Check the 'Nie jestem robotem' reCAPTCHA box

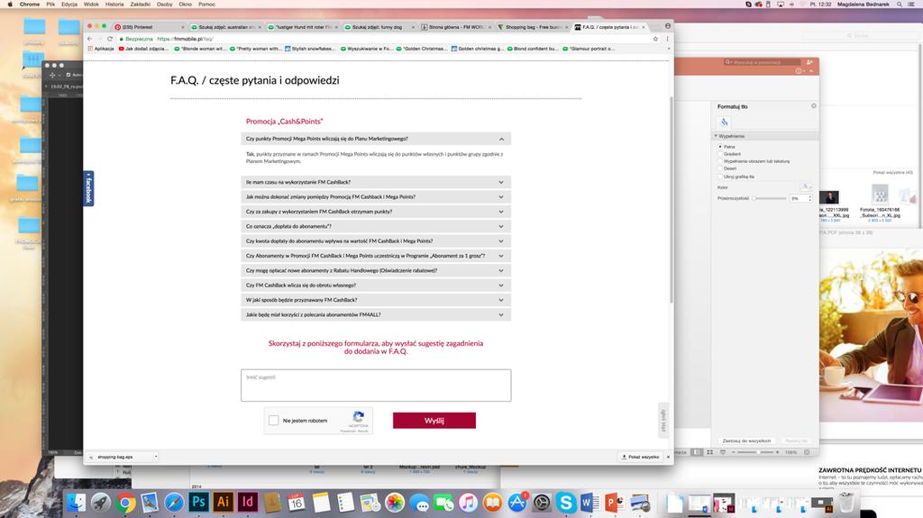coord(274,421)
